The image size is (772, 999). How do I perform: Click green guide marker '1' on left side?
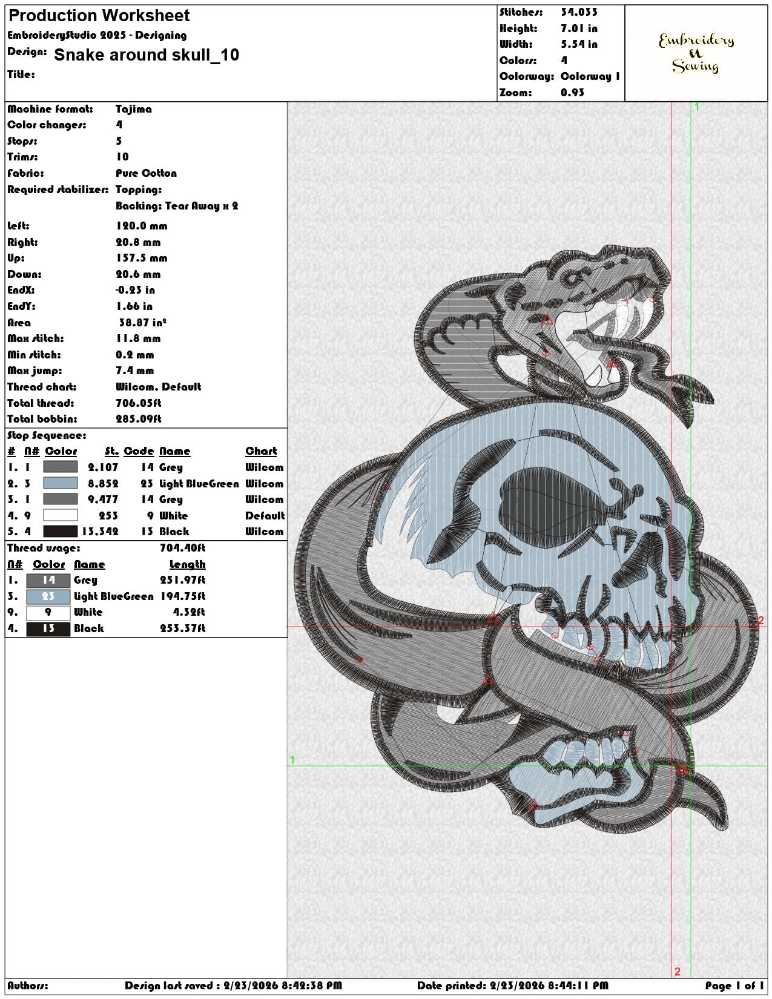click(x=292, y=760)
